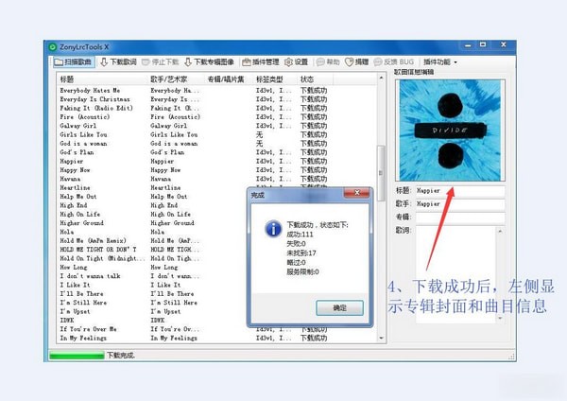Open 插件管理 plugin management
This screenshot has width=567, height=401.
point(261,62)
